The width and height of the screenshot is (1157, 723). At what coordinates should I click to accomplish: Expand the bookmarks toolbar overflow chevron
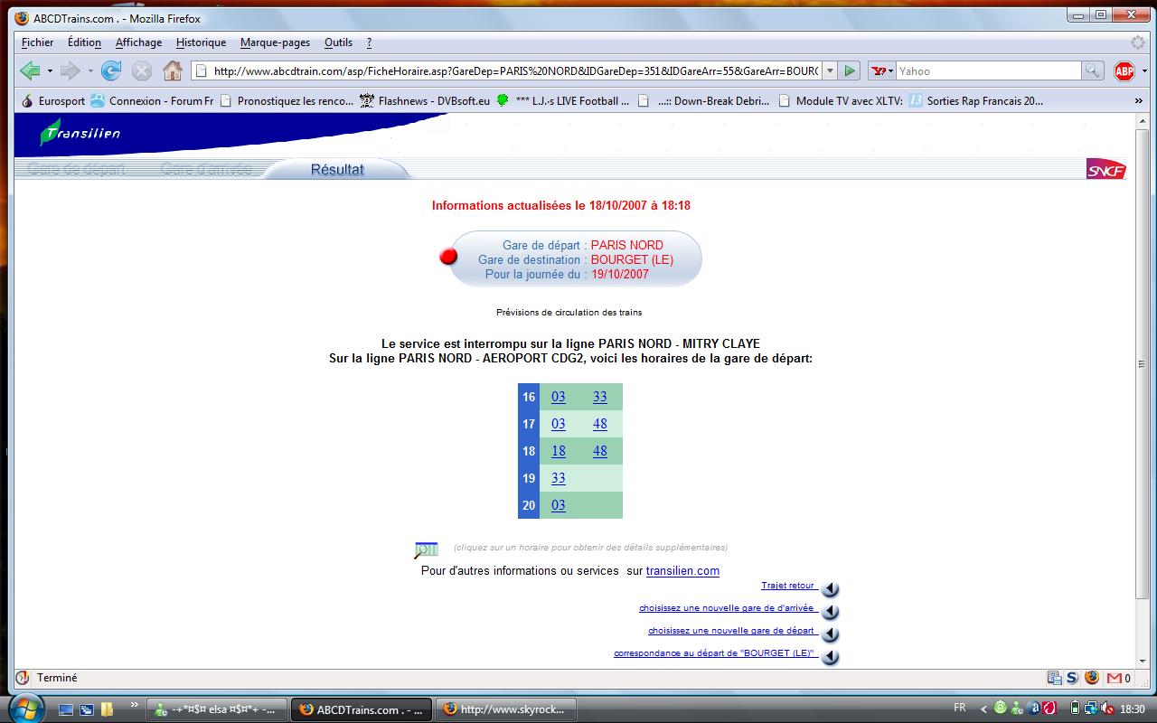[x=1138, y=101]
